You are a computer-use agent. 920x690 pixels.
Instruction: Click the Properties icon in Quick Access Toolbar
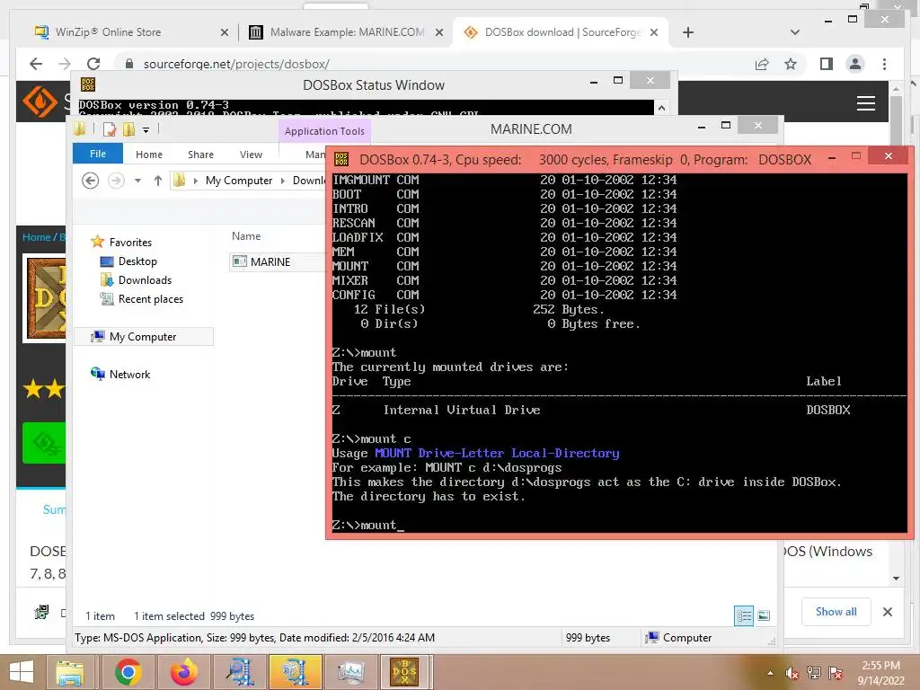click(109, 129)
